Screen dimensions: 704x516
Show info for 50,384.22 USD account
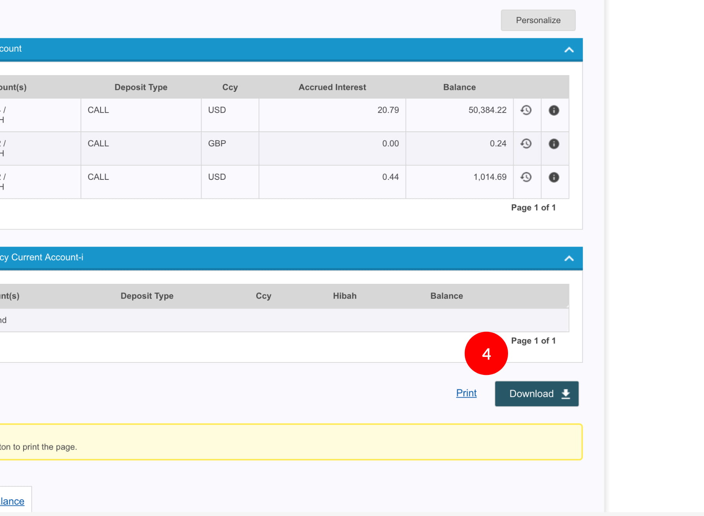click(554, 110)
